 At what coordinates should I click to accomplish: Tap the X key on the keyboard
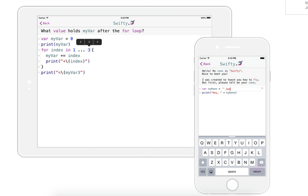[219, 162]
